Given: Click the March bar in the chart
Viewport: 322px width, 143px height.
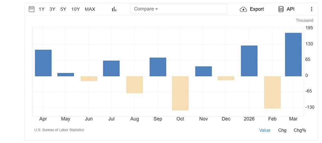Looking at the screenshot, I should tap(293, 54).
